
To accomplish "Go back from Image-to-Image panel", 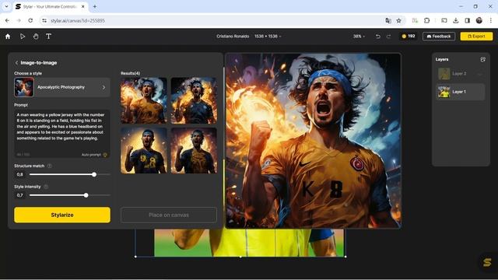I will pyautogui.click(x=16, y=63).
